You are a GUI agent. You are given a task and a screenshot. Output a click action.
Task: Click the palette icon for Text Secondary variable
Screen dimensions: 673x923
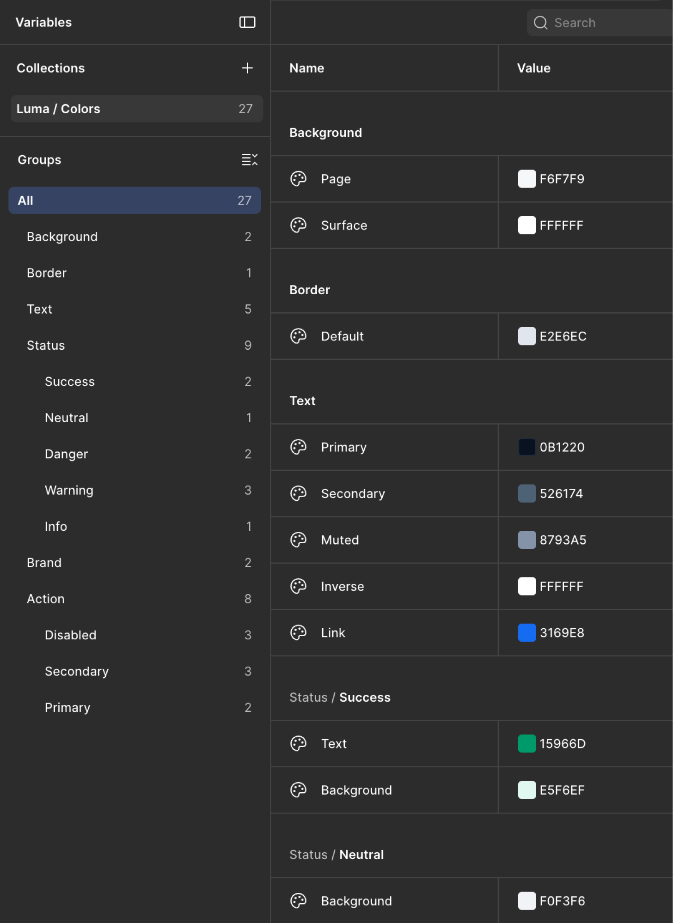[298, 493]
